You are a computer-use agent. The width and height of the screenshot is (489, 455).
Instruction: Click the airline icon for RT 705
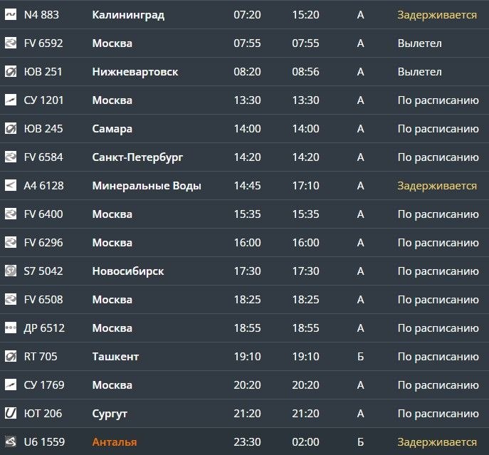pyautogui.click(x=10, y=357)
